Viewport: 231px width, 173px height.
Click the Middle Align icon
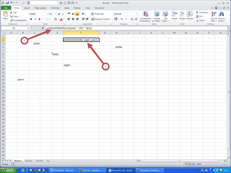pos(73,14)
